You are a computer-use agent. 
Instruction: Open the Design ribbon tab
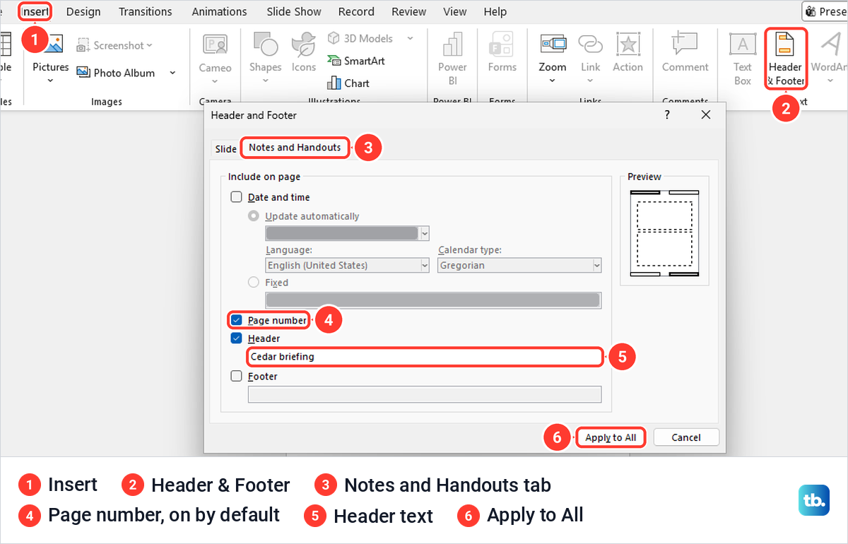click(83, 11)
